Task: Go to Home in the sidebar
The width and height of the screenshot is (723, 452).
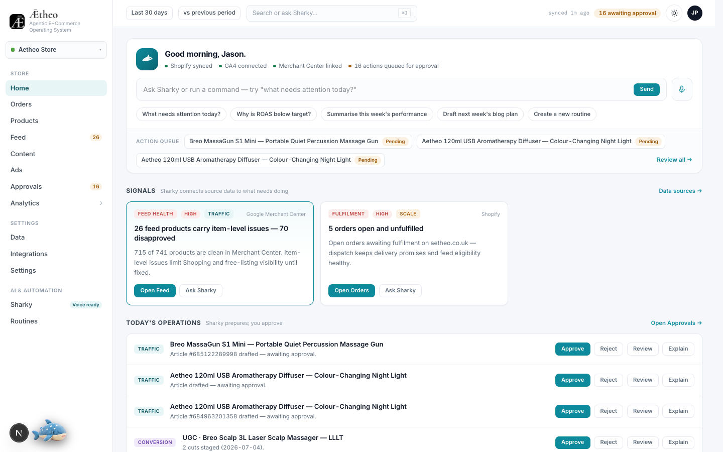Action: coord(56,88)
